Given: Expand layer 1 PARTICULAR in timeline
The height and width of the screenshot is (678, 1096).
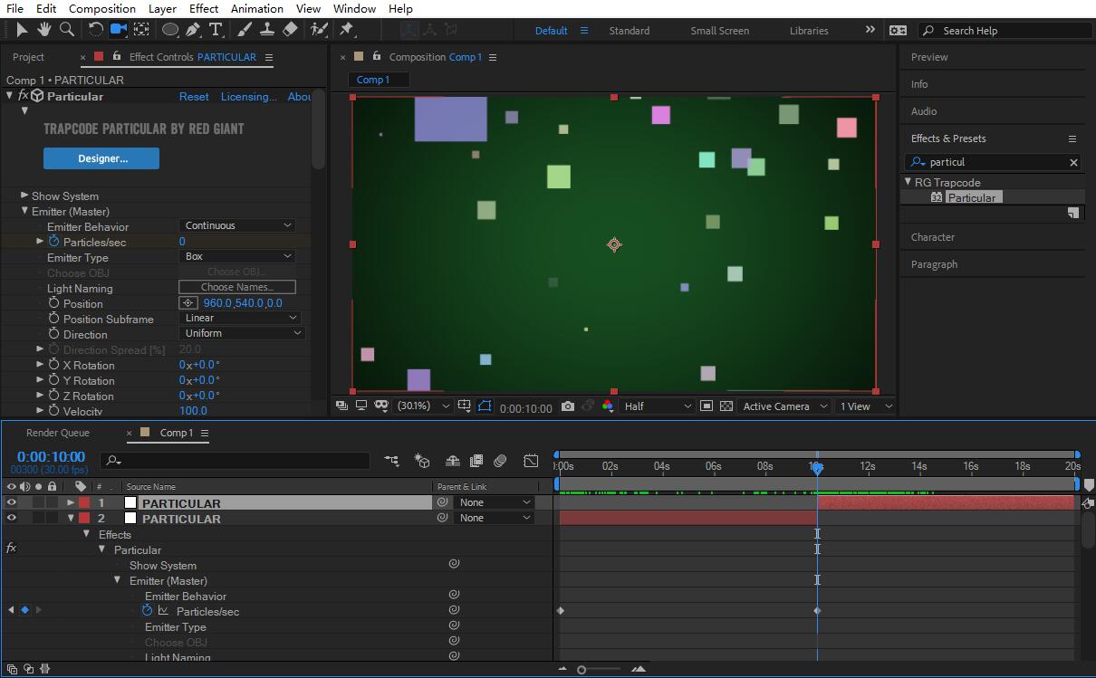Looking at the screenshot, I should click(71, 502).
